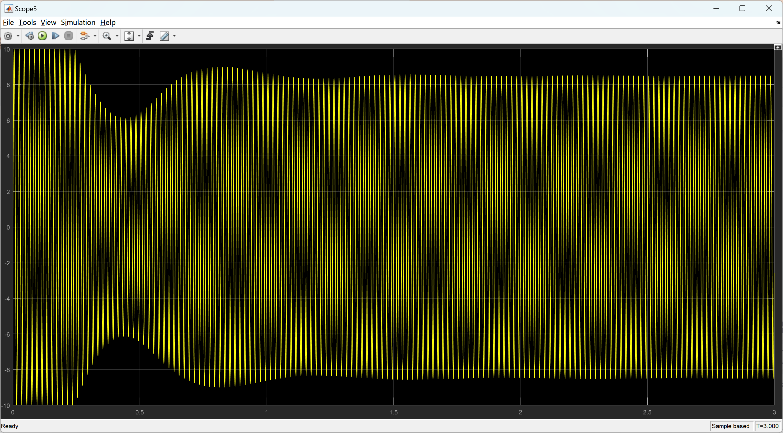Click the x-axis label '0.5'
This screenshot has height=433, width=783.
click(x=140, y=413)
